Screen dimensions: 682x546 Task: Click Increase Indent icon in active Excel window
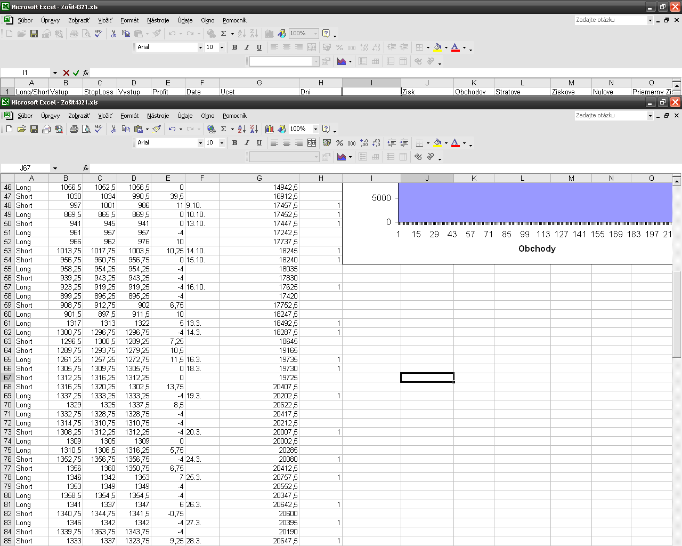point(404,143)
